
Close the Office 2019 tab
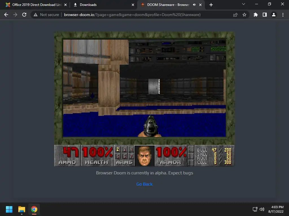(65, 5)
